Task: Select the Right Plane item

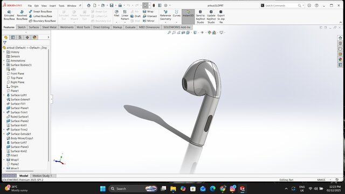Action: tap(17, 82)
